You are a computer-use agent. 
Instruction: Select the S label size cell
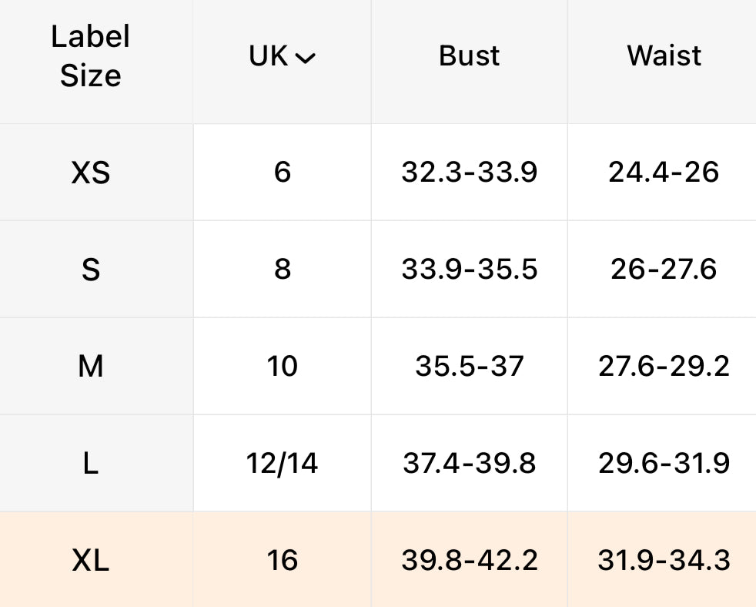(x=91, y=270)
